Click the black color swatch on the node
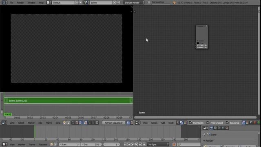Screen dimensions: 261x147 198,43
